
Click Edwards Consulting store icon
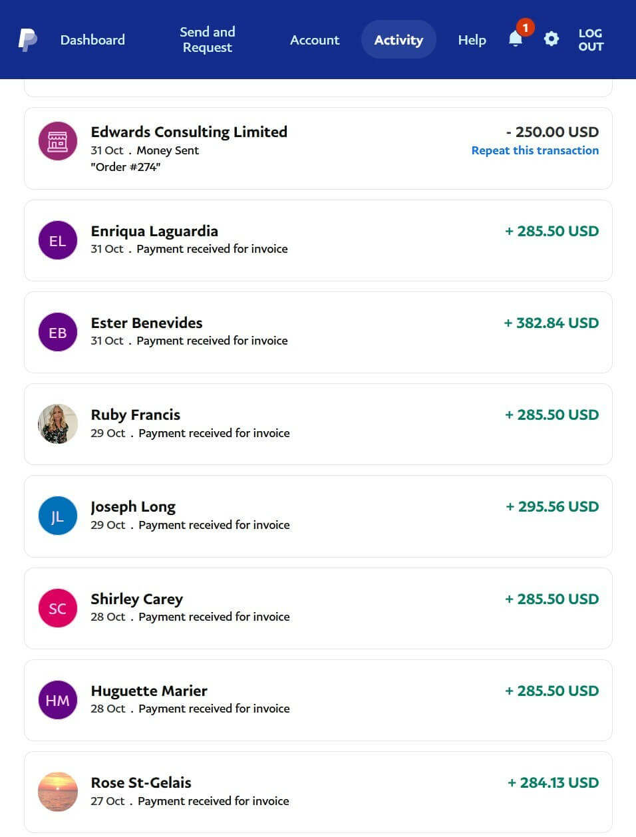click(58, 141)
